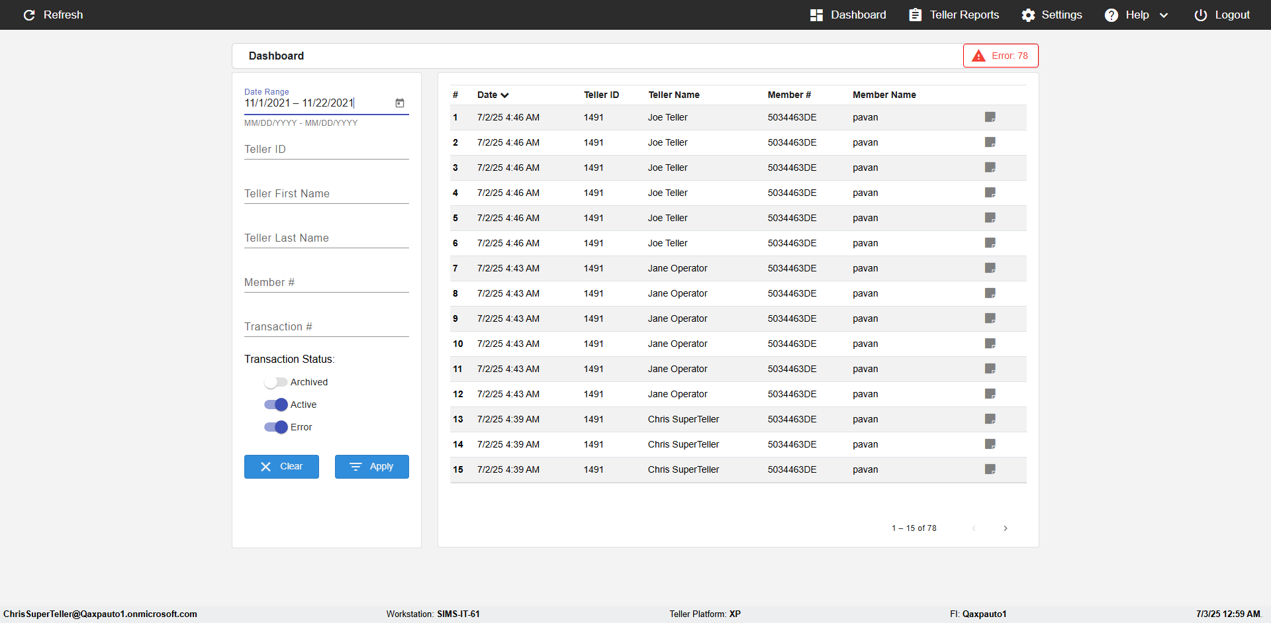The image size is (1271, 623).
Task: Turn off the Error status toggle
Action: 275,427
